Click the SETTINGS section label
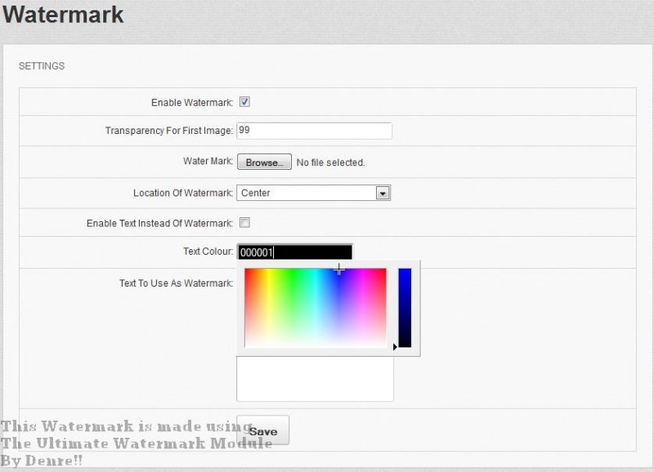This screenshot has height=472, width=654. [x=42, y=66]
